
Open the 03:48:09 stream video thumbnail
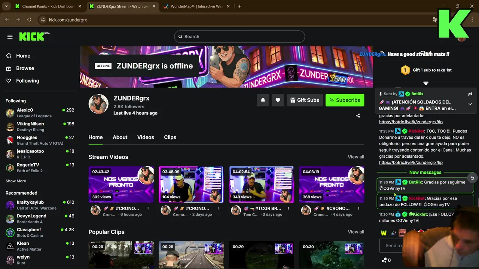[x=191, y=185]
